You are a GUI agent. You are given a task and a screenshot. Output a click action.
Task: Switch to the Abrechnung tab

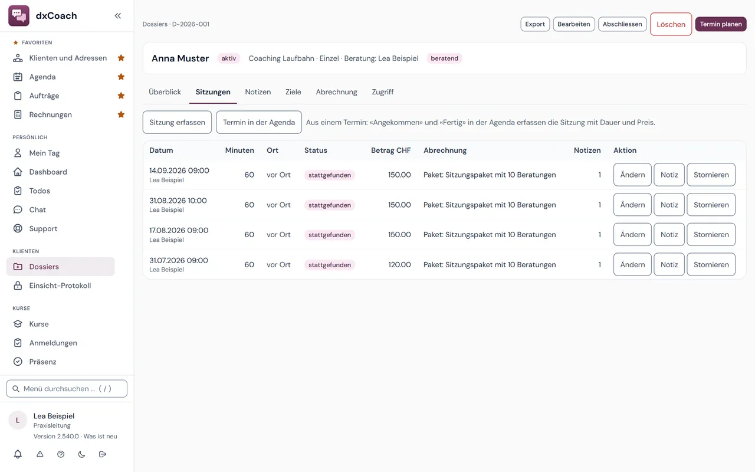pyautogui.click(x=336, y=92)
